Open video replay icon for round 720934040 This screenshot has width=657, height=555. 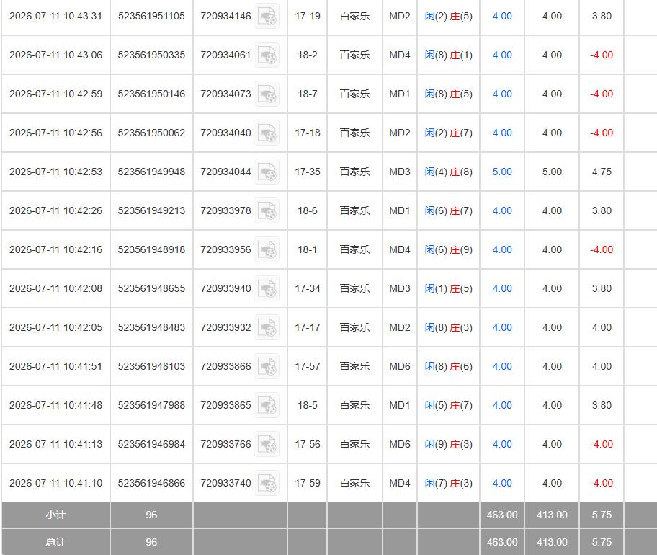267,133
